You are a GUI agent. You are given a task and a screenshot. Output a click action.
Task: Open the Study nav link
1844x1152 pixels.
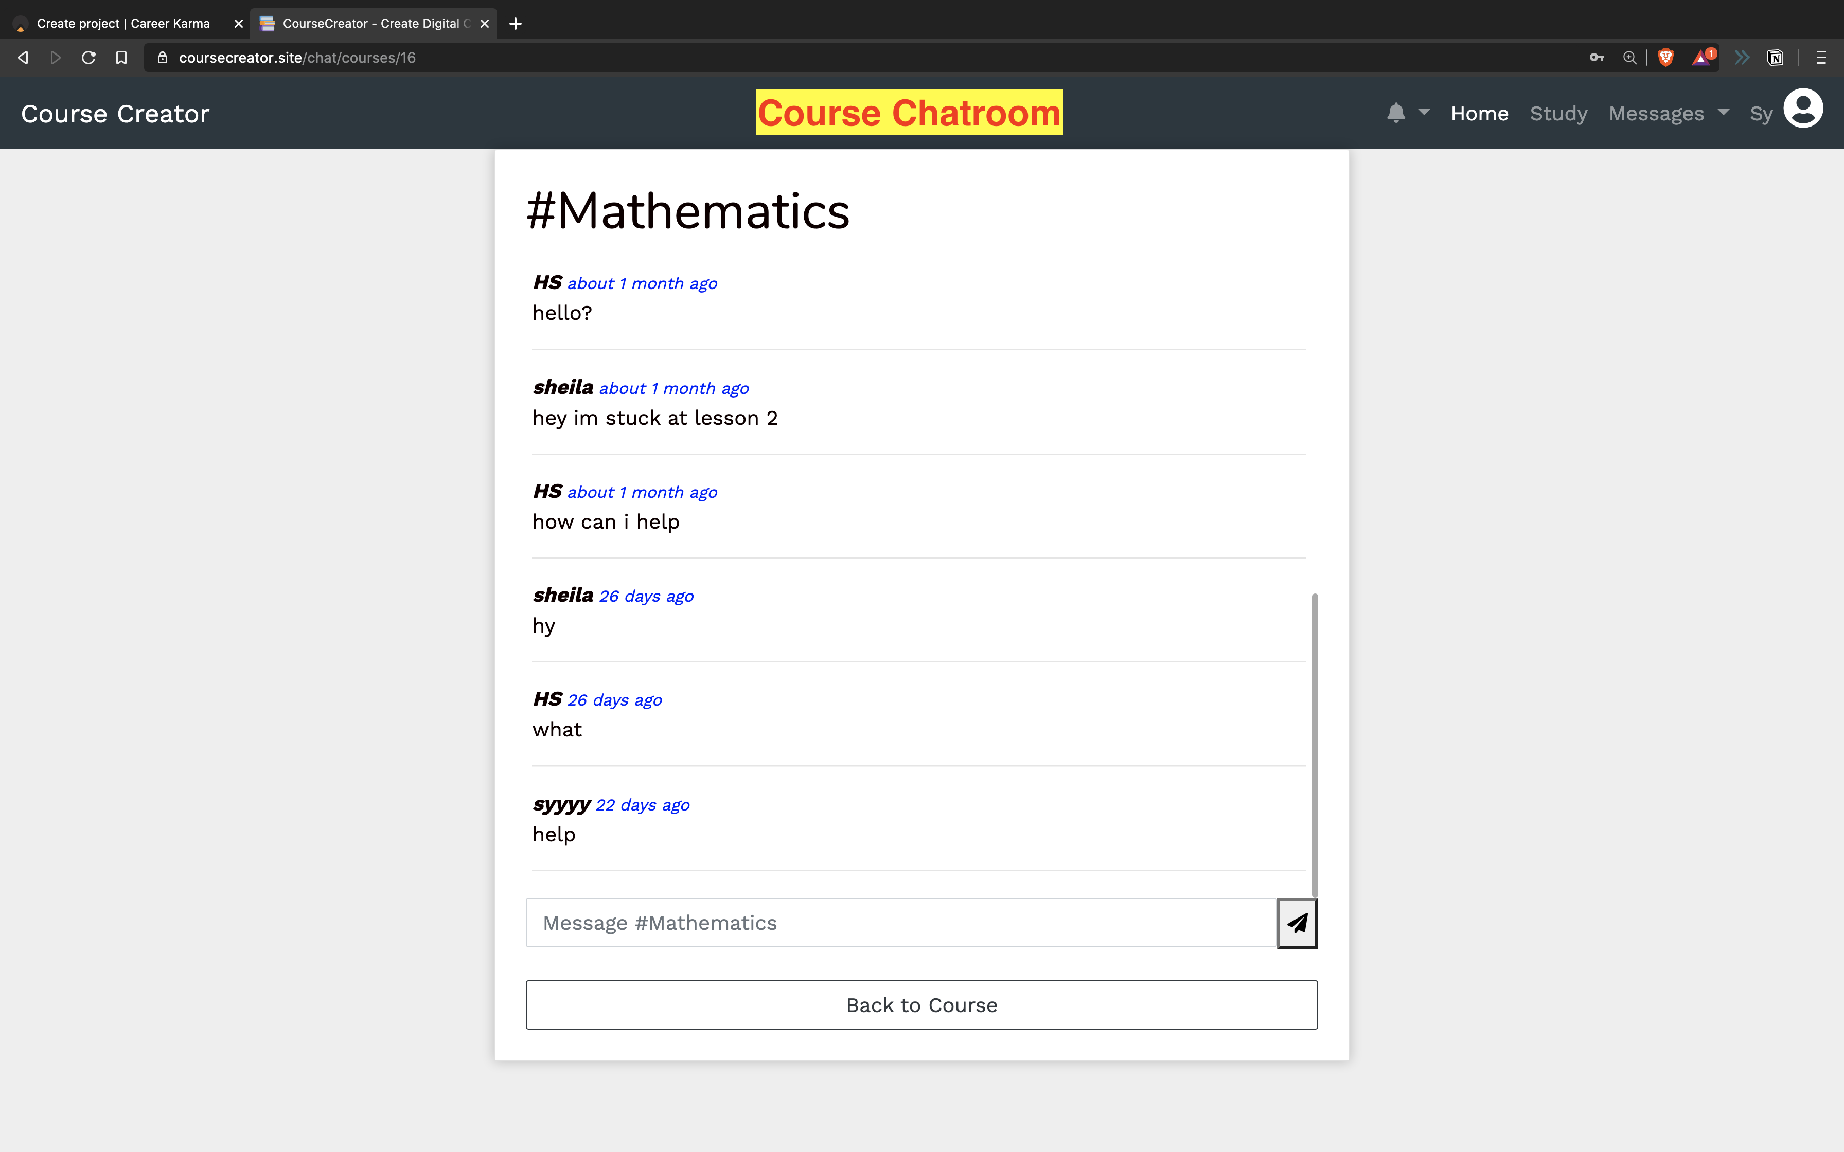(1558, 114)
